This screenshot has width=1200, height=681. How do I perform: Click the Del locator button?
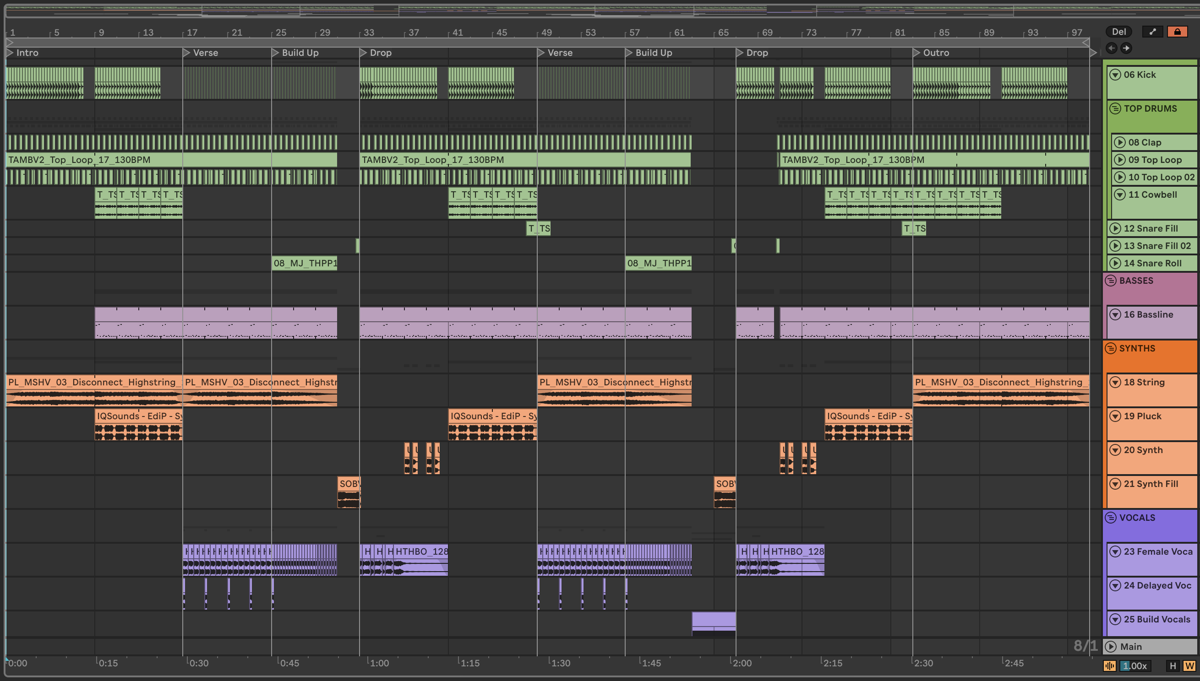1118,32
